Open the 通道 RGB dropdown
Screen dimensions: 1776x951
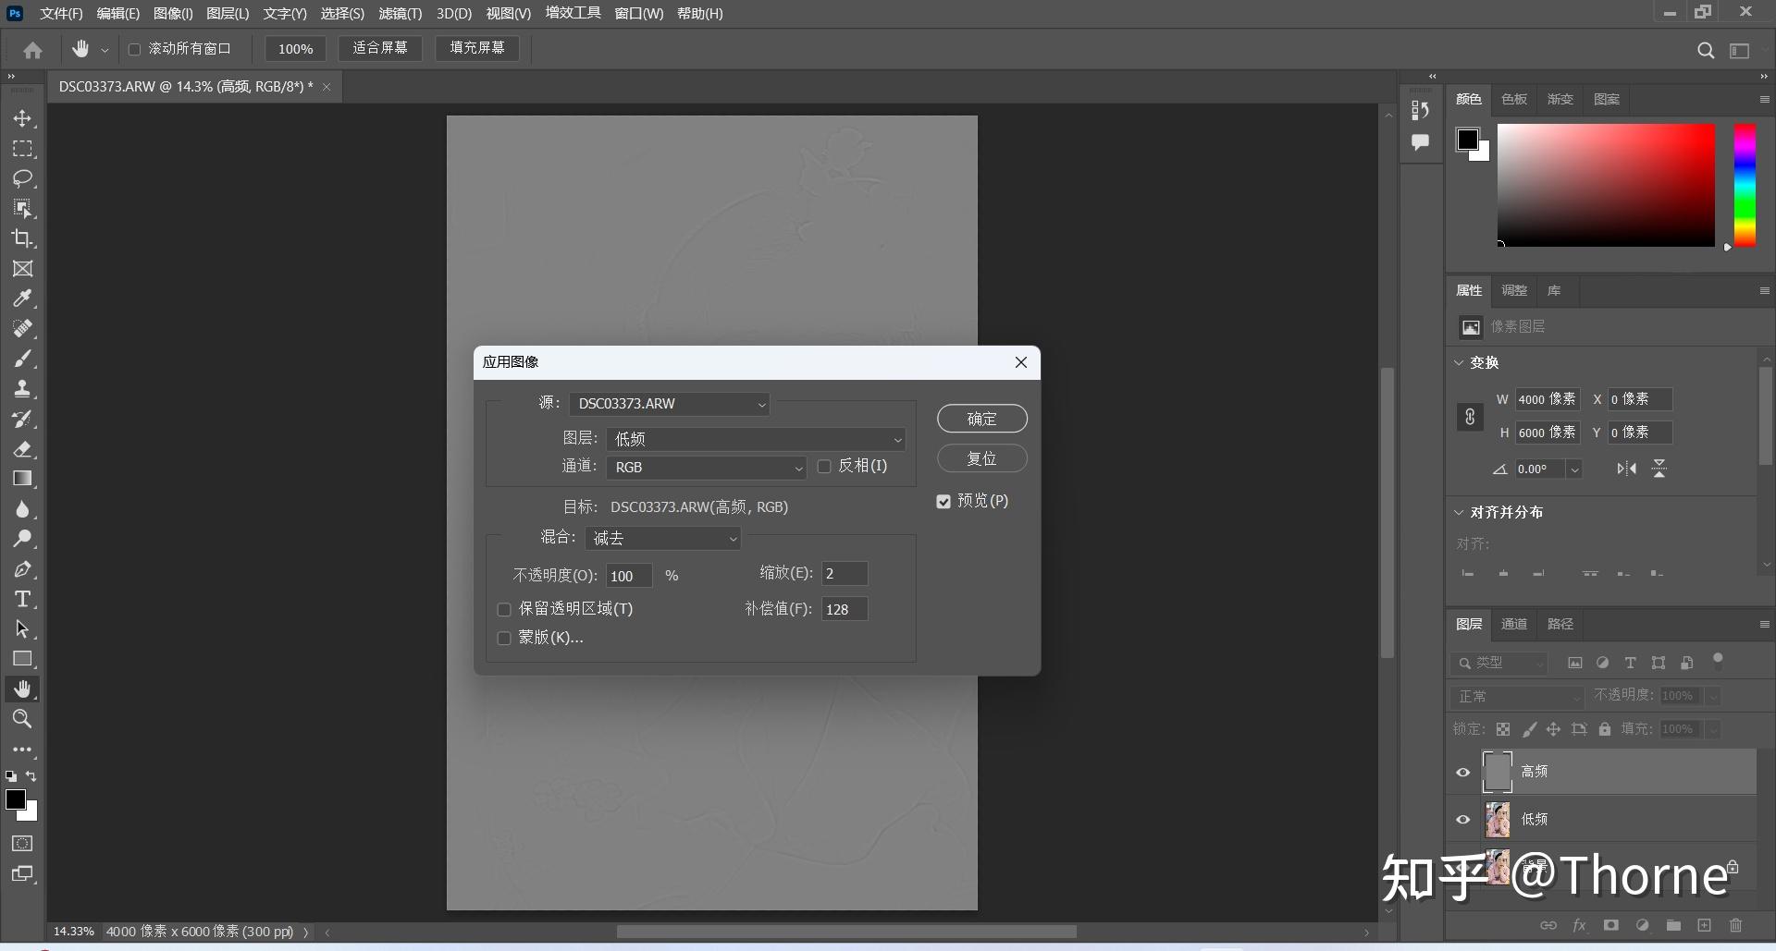[707, 468]
